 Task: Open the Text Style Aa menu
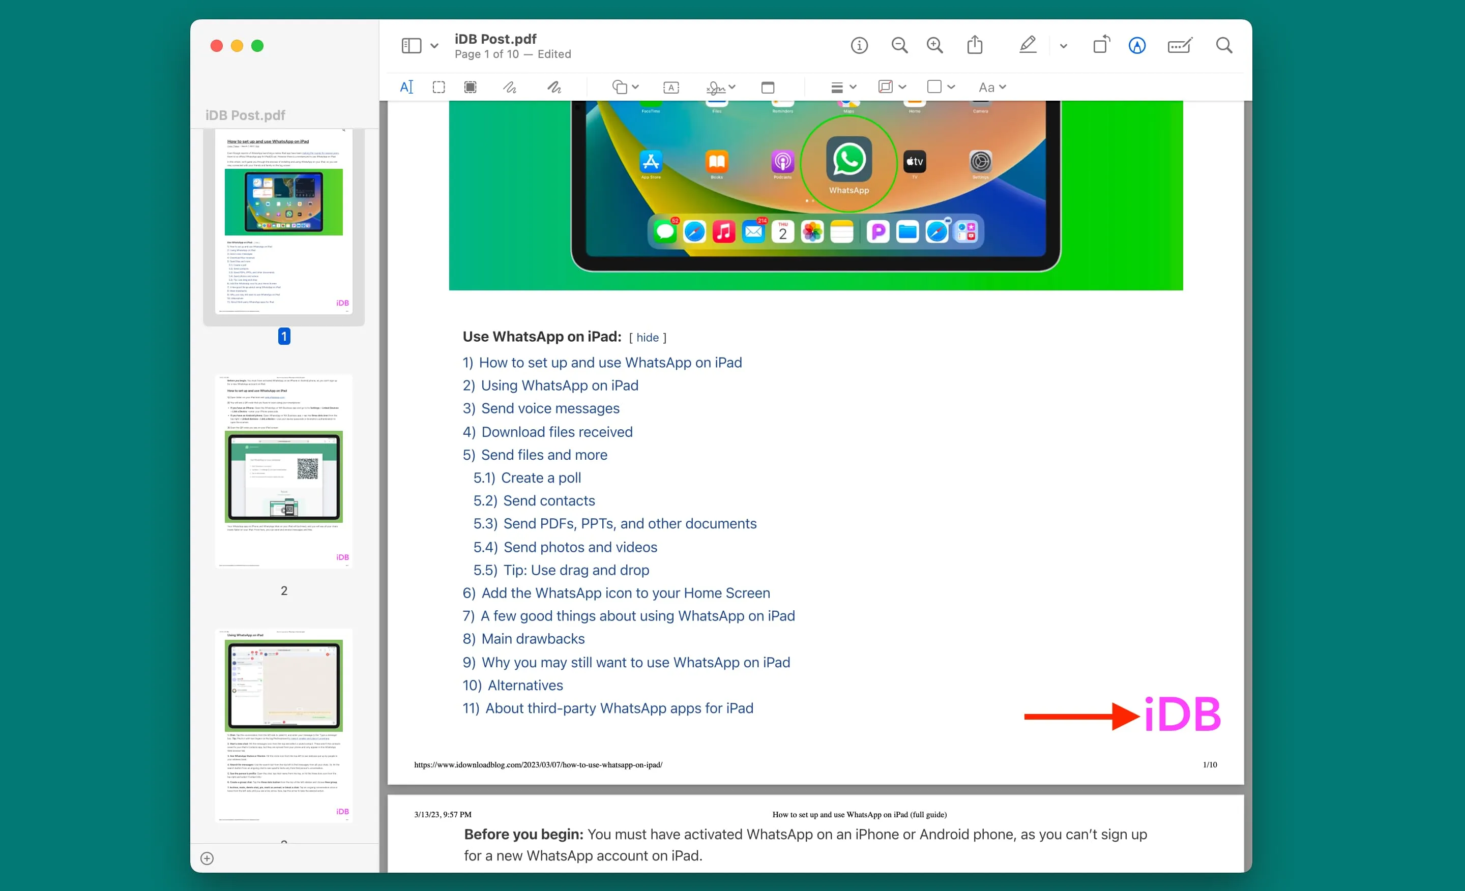[992, 87]
